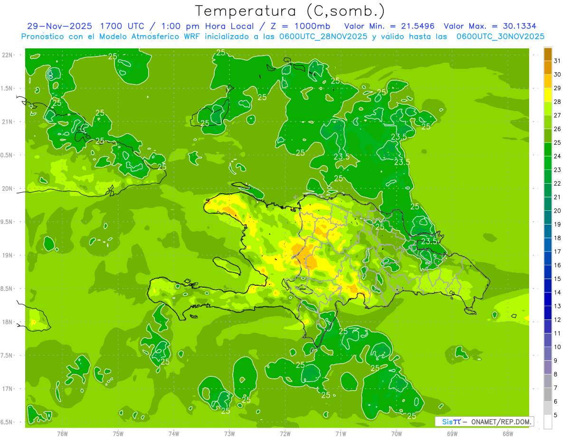Click the "74W" longitude axis label
Image resolution: width=570 pixels, height=440 pixels.
(x=174, y=434)
